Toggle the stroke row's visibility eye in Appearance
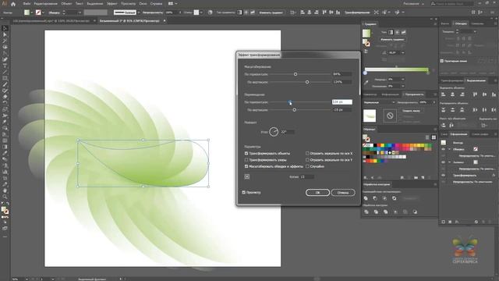The width and height of the screenshot is (499, 281). tap(444, 149)
